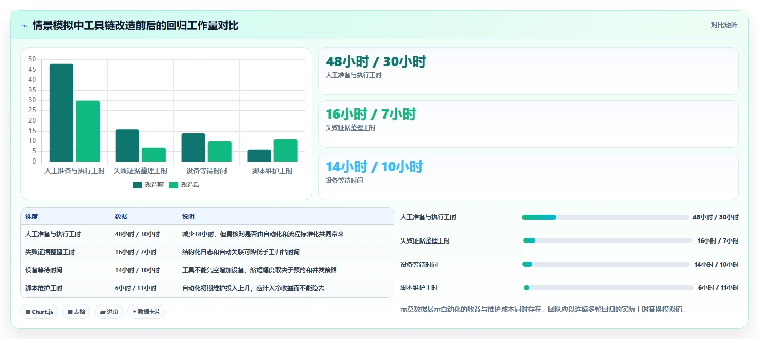The width and height of the screenshot is (759, 339).
Task: Click the note starting 减少18小时
Action: [263, 234]
